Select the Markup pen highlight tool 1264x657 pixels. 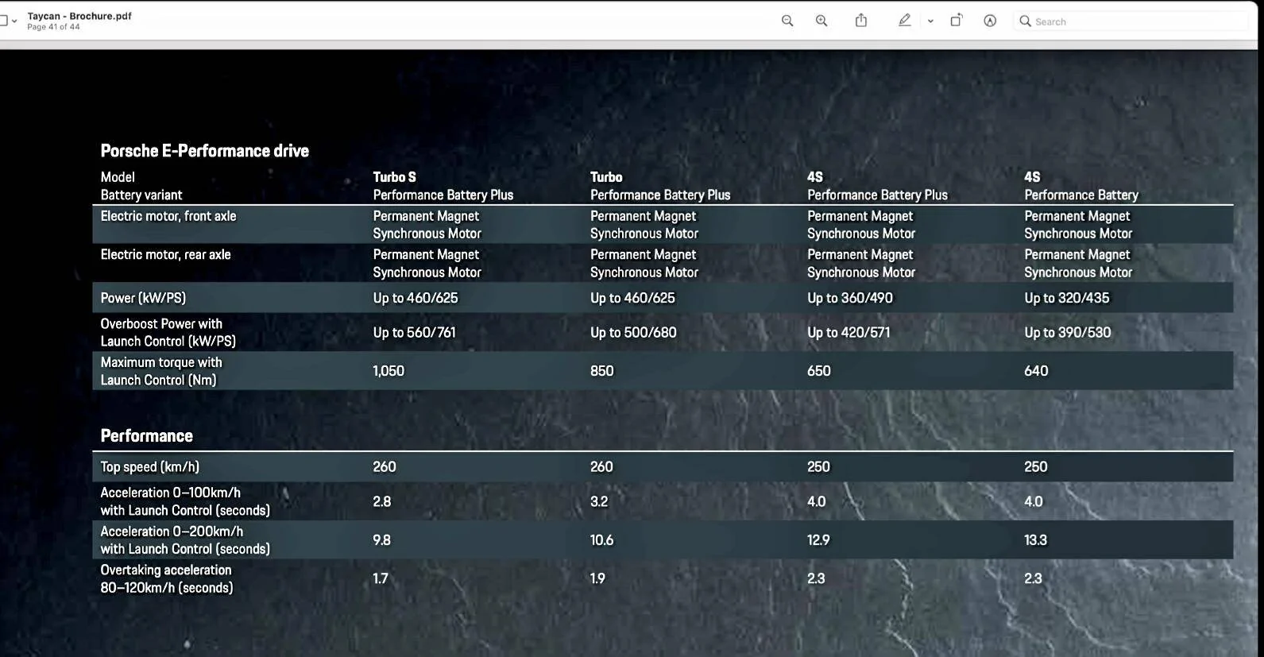coord(904,21)
